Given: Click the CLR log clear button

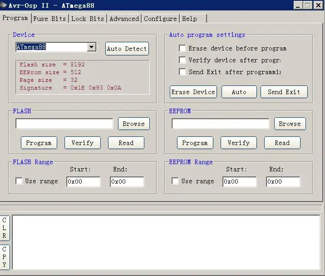Looking at the screenshot, I should [x=5, y=228].
